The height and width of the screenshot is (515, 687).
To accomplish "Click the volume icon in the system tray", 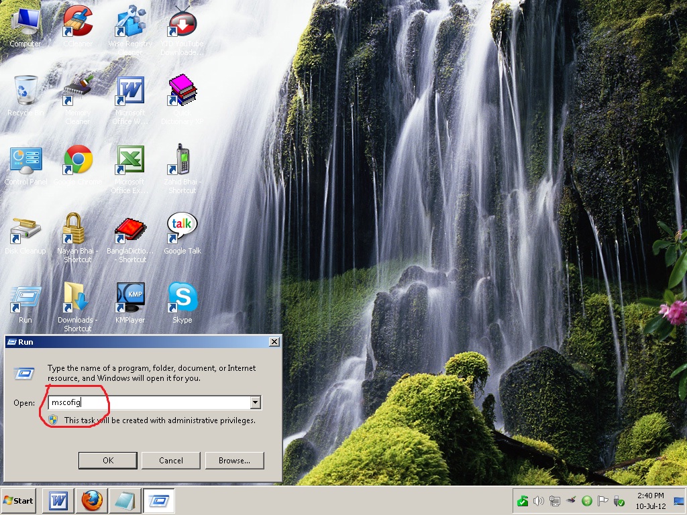I will coord(538,500).
